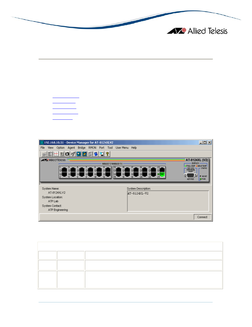Select port 1 on the switch
The height and width of the screenshot is (327, 252).
(x=64, y=170)
